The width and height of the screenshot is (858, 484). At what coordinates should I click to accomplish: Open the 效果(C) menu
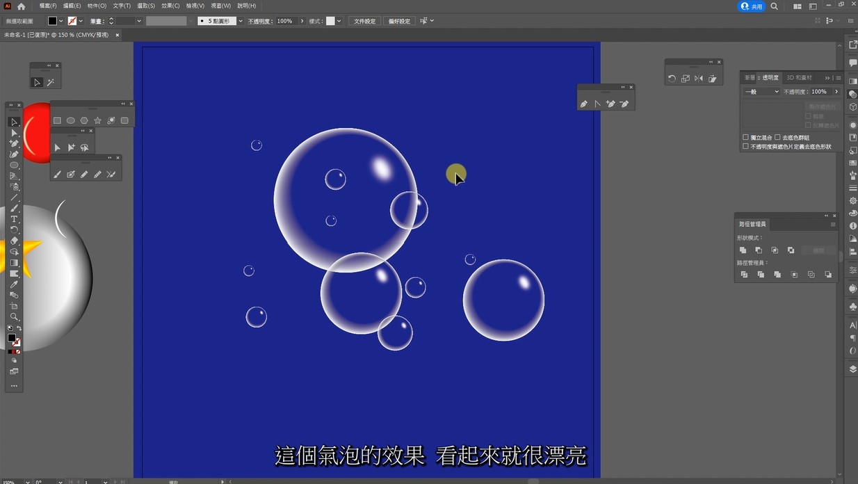(x=170, y=6)
